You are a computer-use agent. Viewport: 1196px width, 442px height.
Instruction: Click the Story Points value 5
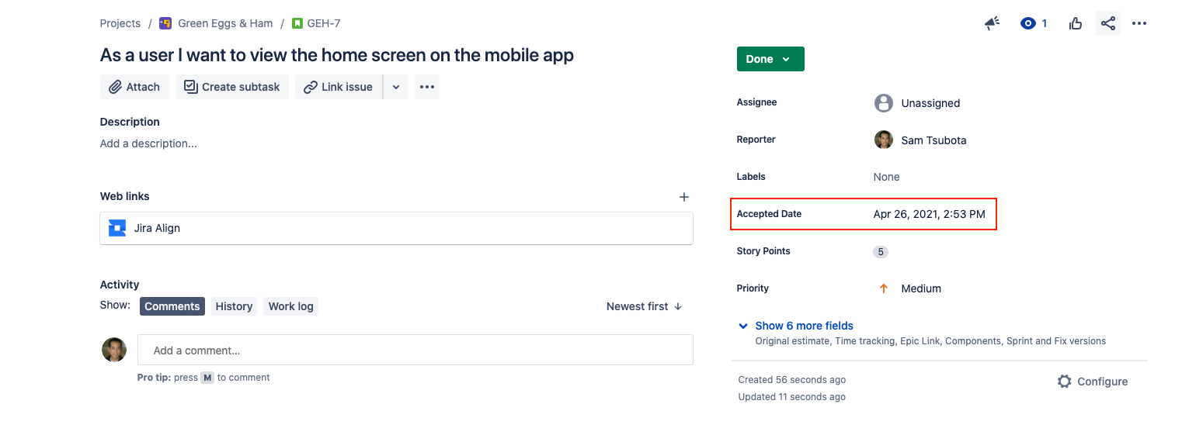[x=881, y=251]
